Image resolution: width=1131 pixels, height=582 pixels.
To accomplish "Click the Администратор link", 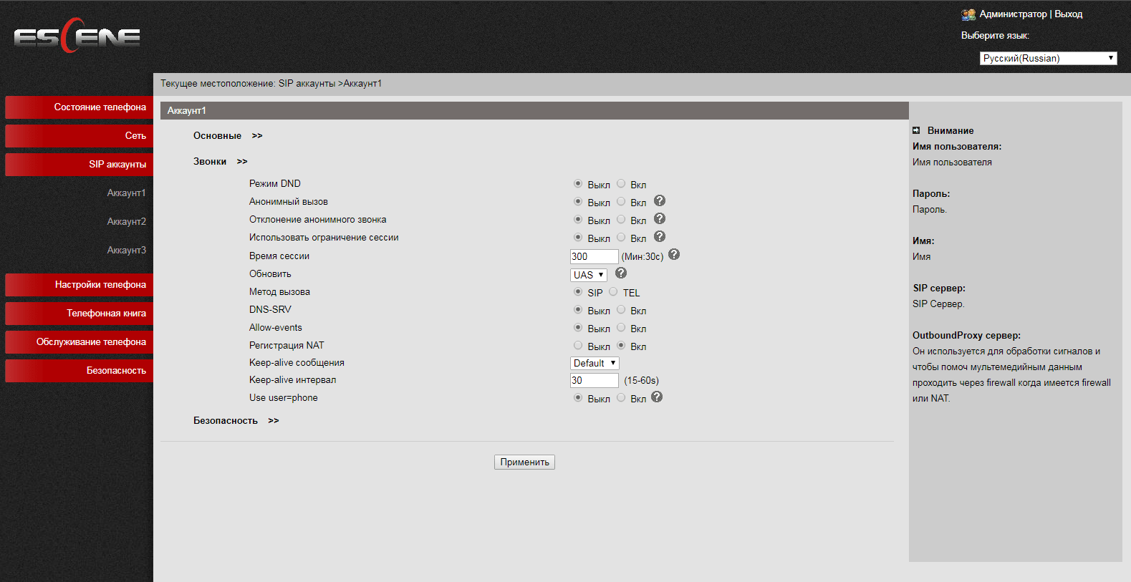I will coord(1013,14).
